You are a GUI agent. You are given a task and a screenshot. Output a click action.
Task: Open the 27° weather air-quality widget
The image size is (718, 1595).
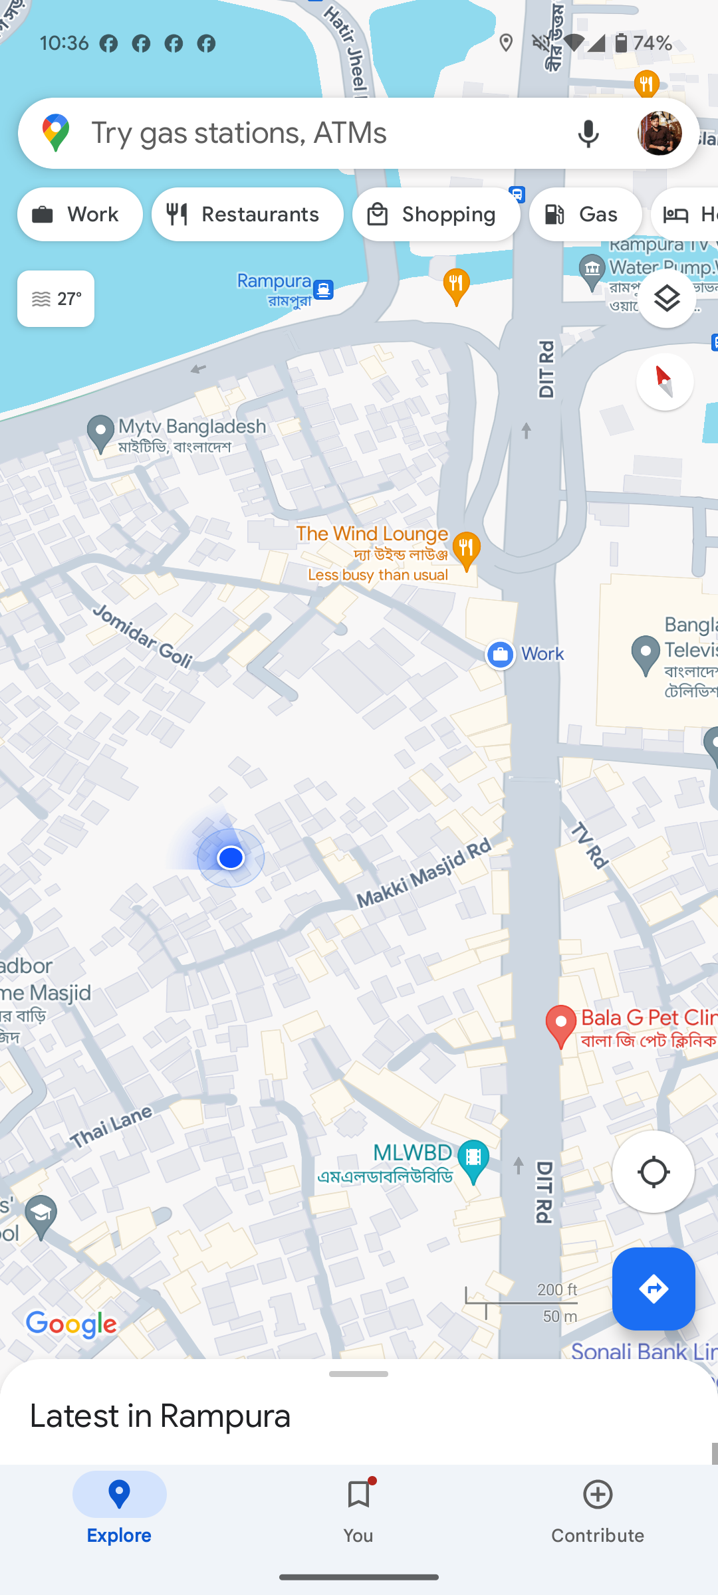click(x=56, y=299)
